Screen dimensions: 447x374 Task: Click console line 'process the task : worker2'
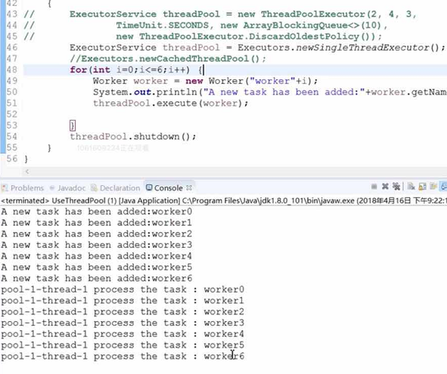pos(123,311)
